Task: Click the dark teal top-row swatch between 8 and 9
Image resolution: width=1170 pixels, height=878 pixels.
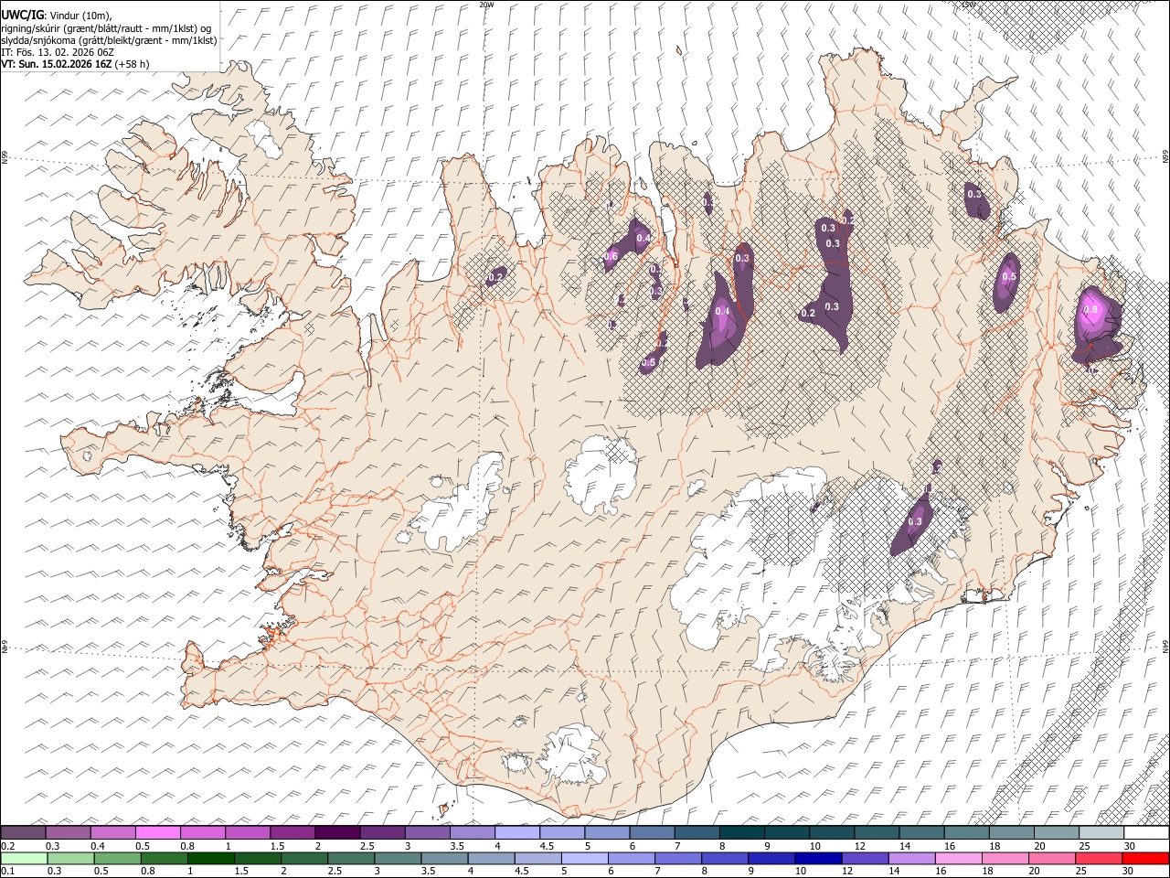Action: coord(741,832)
